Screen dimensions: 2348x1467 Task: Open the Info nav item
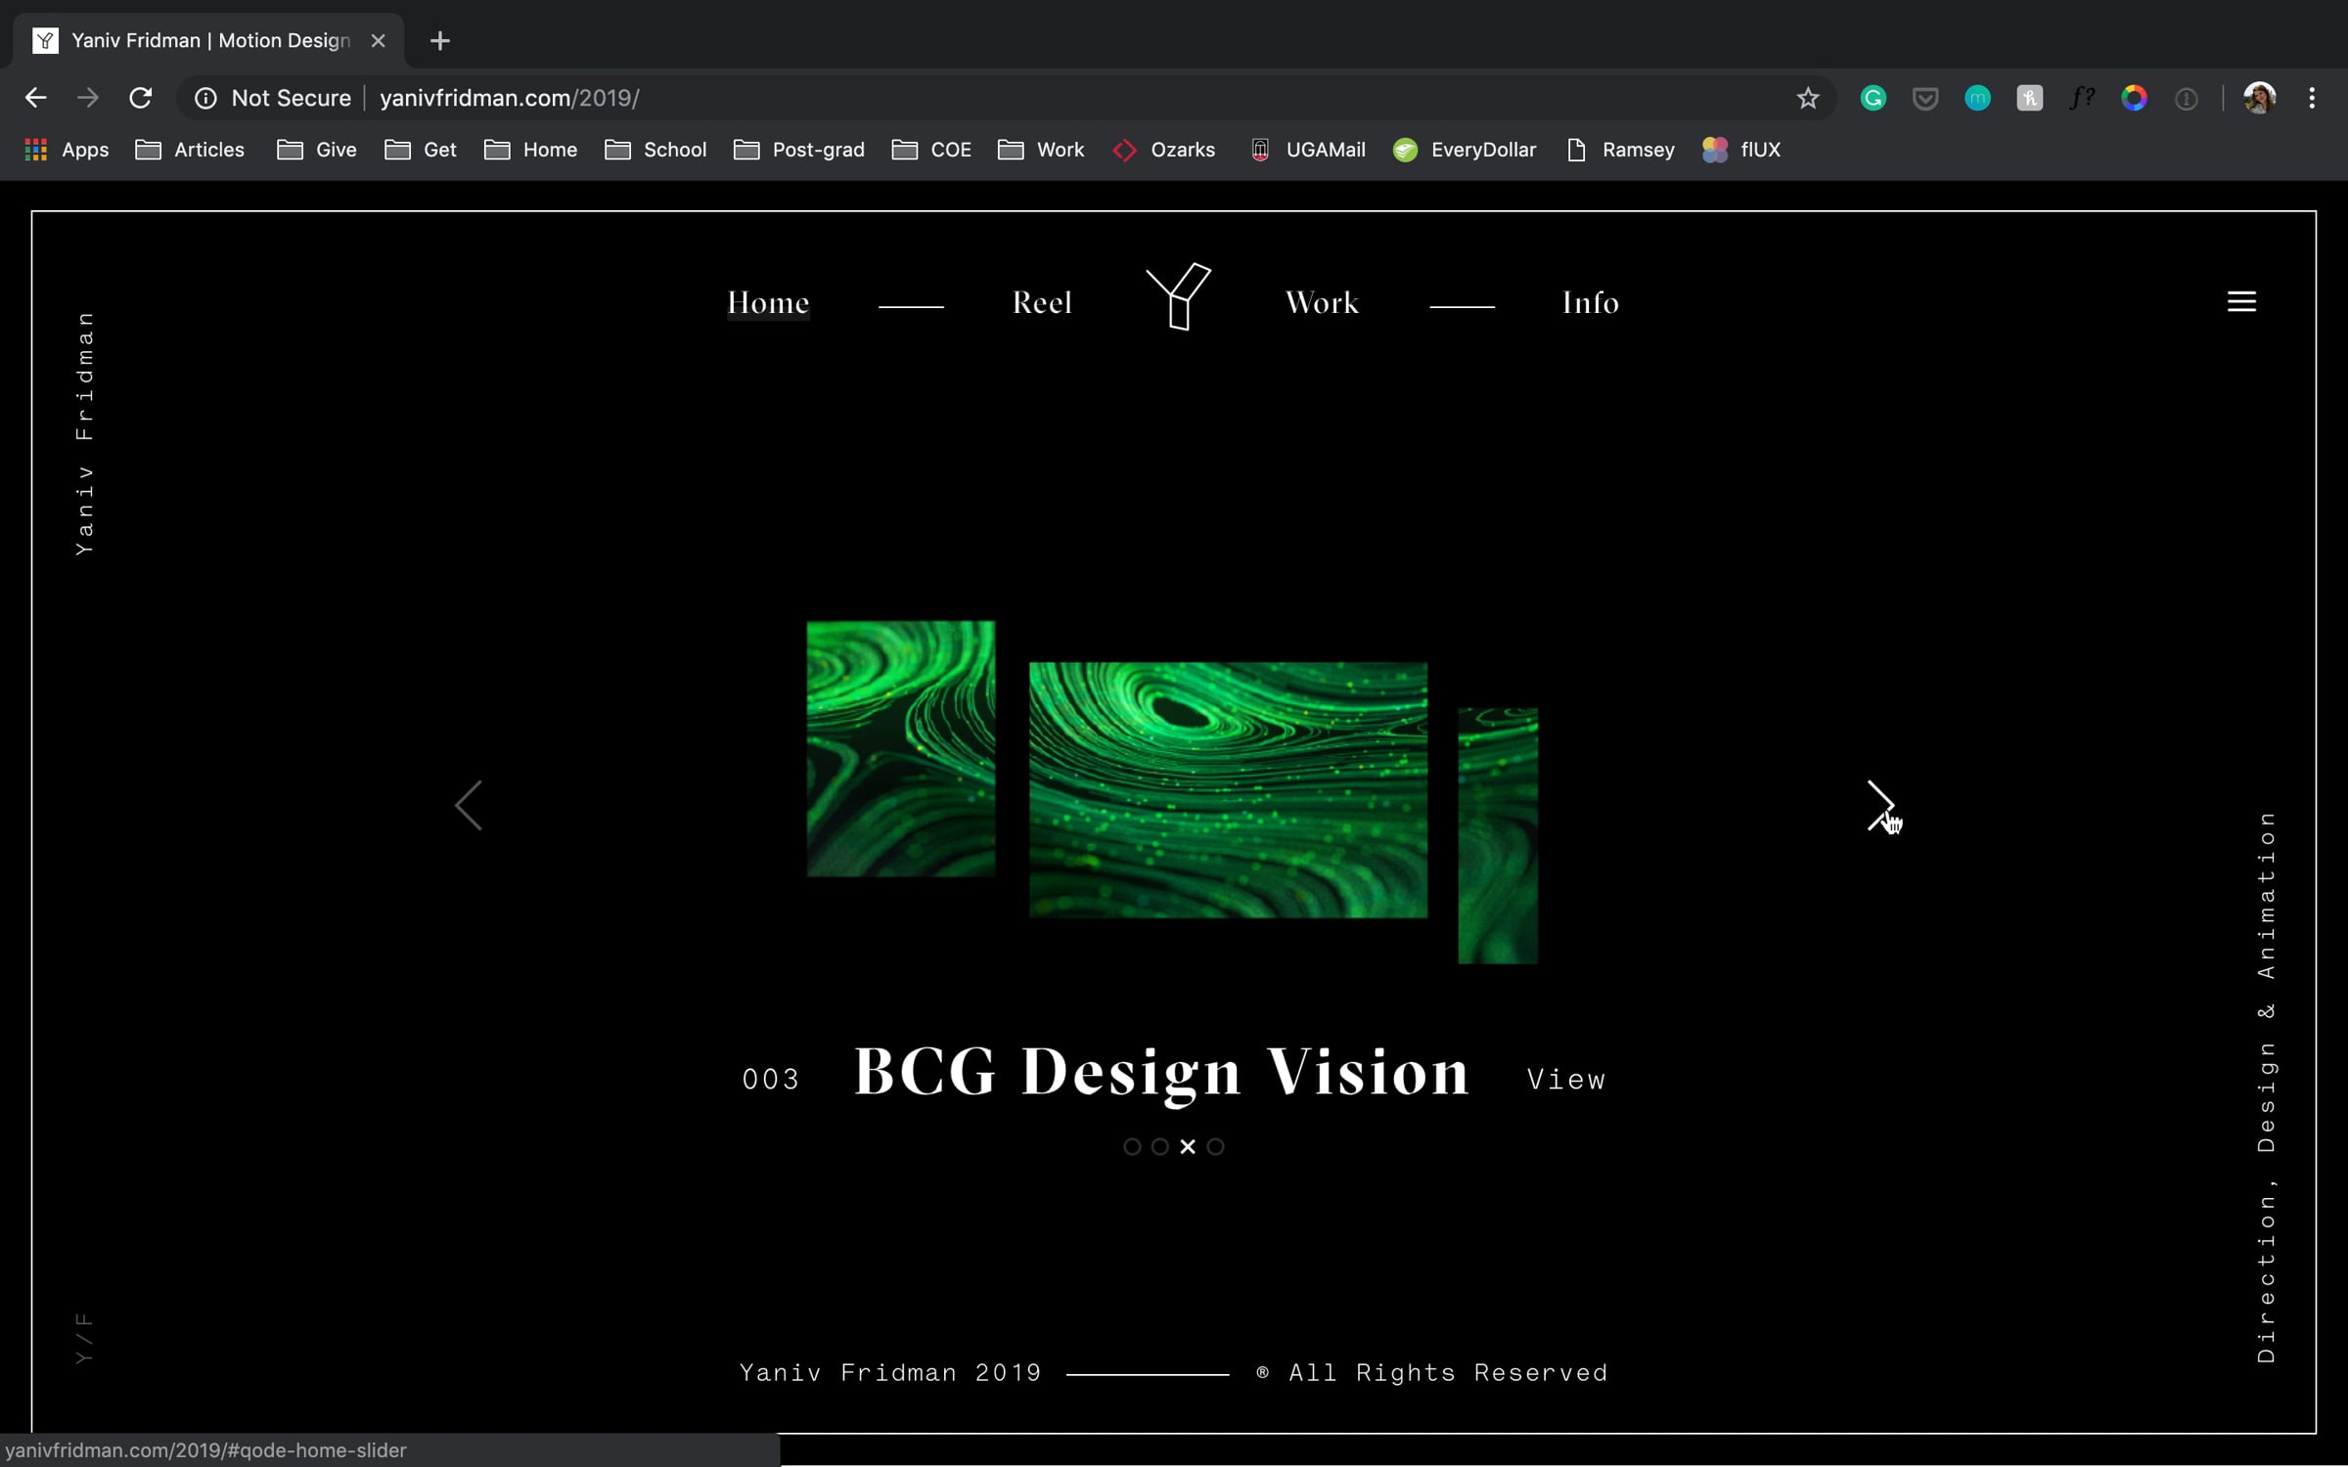[1591, 302]
